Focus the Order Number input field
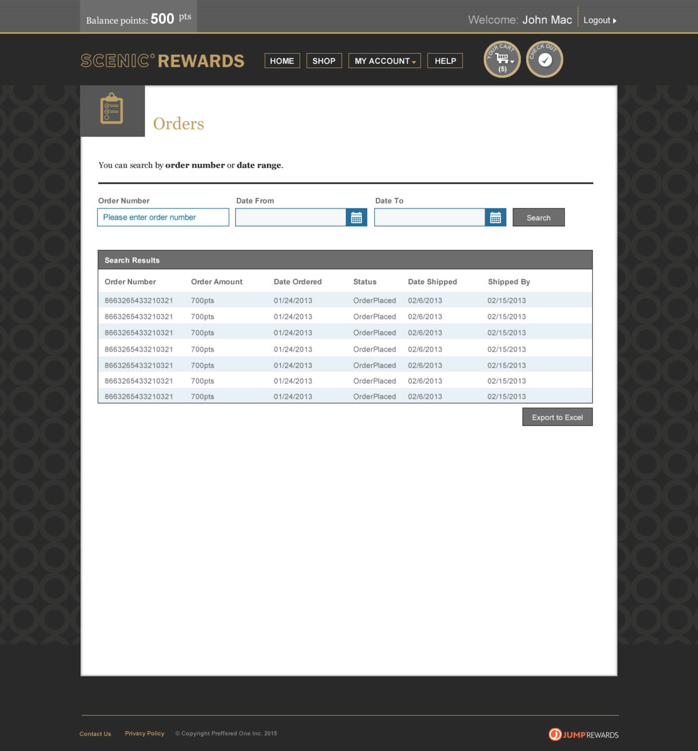This screenshot has height=751, width=698. 163,217
